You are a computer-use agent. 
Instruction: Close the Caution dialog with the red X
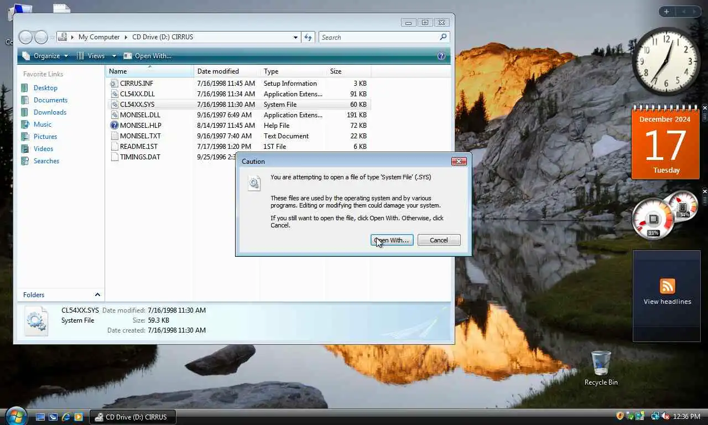(x=459, y=161)
